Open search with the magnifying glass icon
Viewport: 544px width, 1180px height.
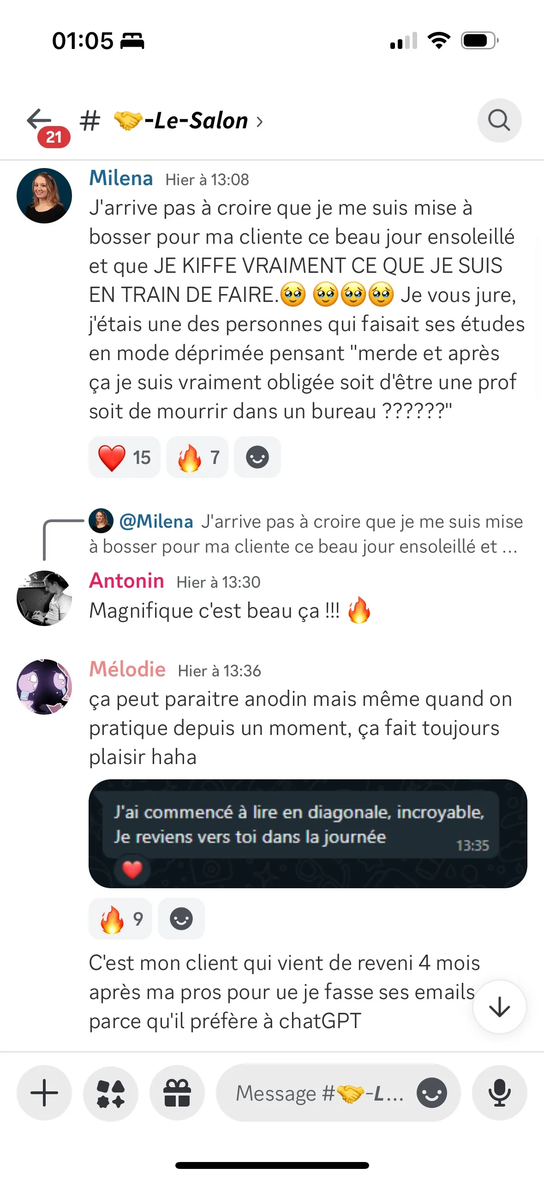(x=499, y=120)
